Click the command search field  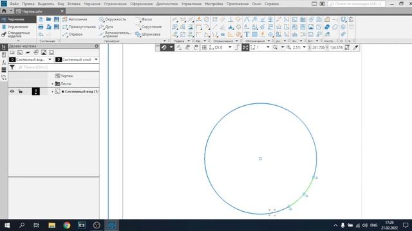point(357,4)
